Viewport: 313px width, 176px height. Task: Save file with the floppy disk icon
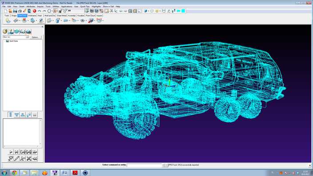[15, 11]
